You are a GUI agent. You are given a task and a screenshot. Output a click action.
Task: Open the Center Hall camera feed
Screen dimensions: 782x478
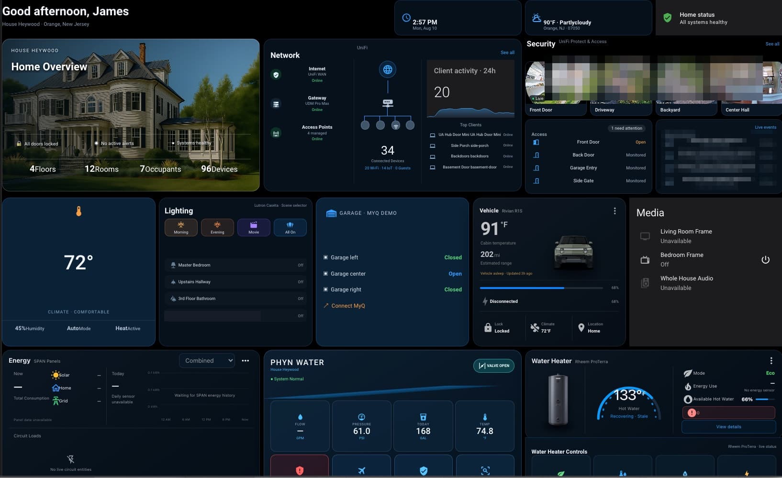(x=751, y=88)
